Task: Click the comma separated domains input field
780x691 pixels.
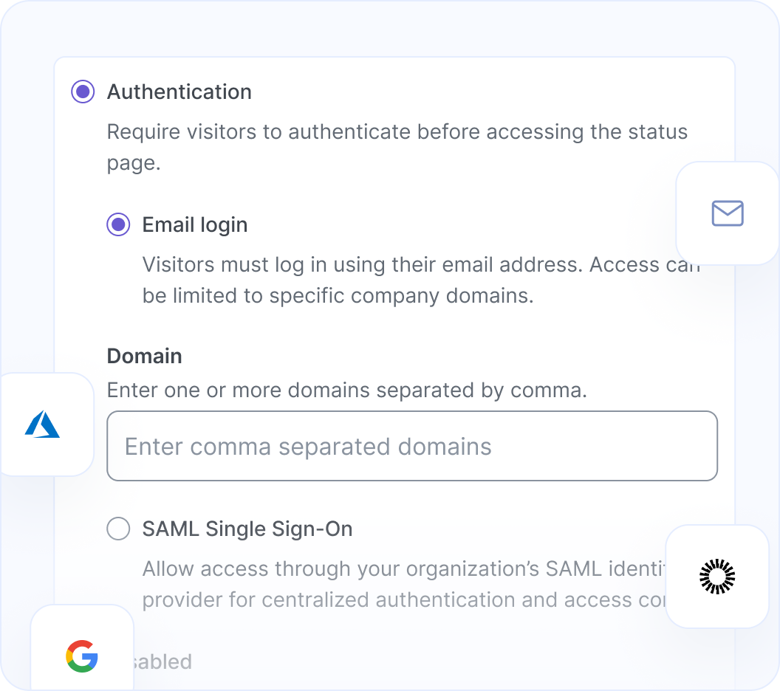Action: [x=412, y=446]
